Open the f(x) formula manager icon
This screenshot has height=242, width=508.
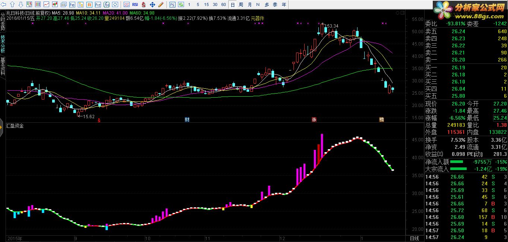pos(107,4)
